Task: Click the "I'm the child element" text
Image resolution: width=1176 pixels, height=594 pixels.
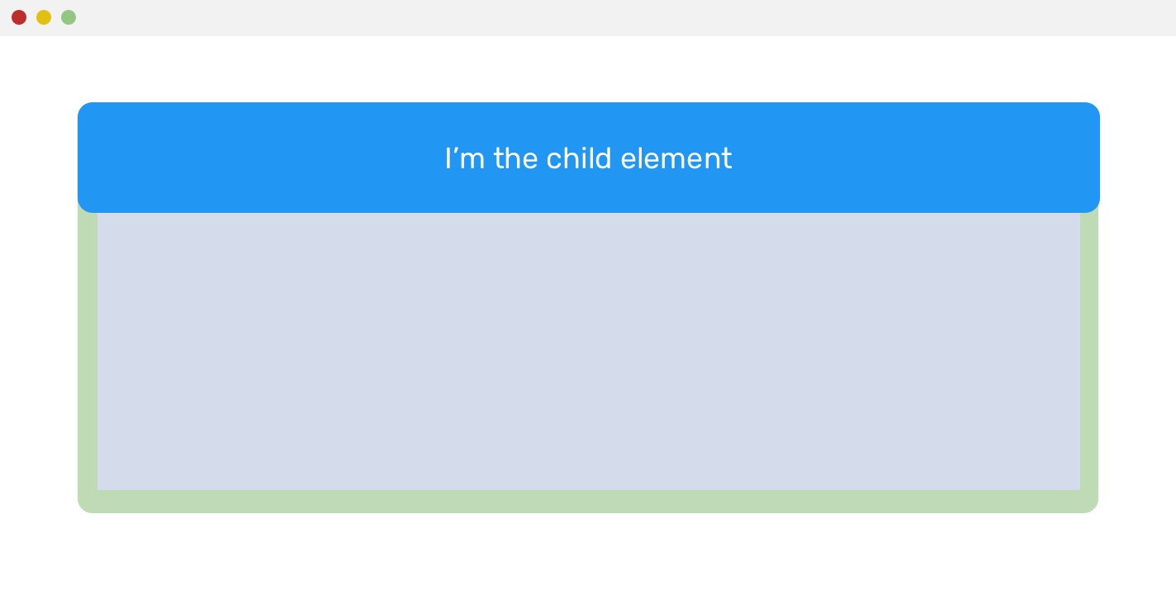Action: (x=588, y=158)
